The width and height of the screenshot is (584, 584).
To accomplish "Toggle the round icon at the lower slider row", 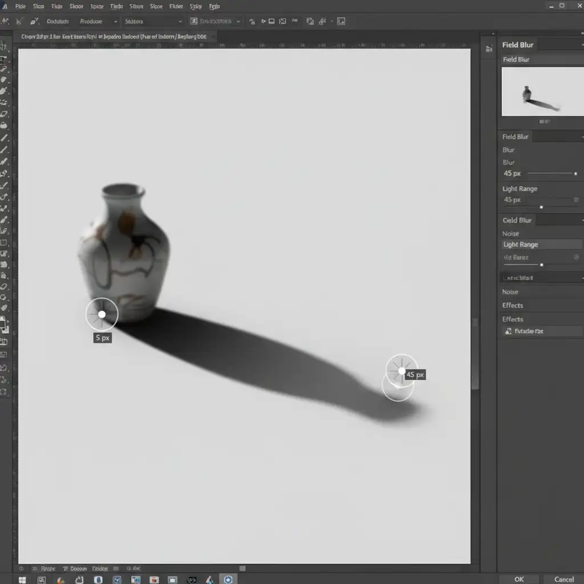I will click(576, 258).
